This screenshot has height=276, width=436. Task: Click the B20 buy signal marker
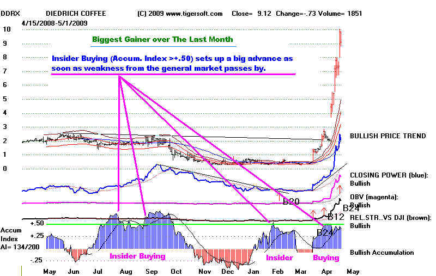(291, 201)
